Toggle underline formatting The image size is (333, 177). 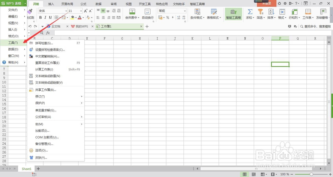point(50,18)
